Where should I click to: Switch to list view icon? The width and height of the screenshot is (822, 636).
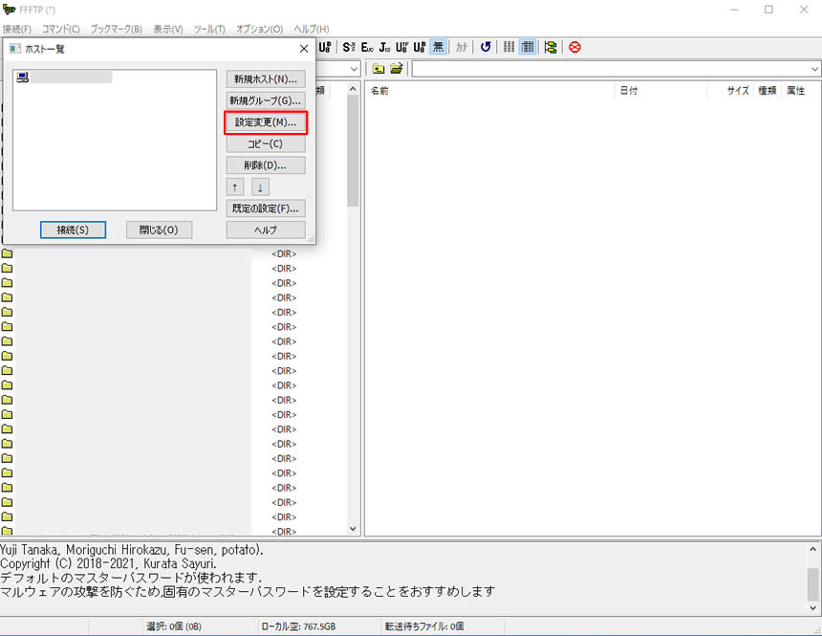509,47
